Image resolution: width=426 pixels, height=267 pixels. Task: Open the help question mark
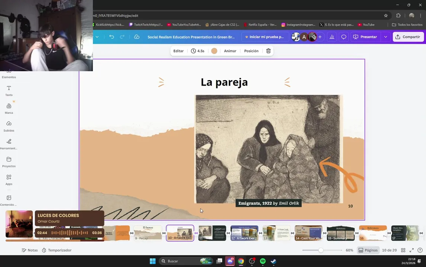click(420, 250)
